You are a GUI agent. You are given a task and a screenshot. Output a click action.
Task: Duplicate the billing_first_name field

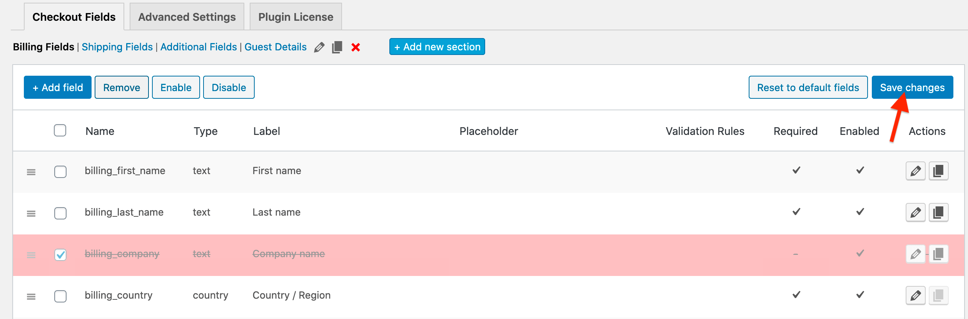(939, 171)
